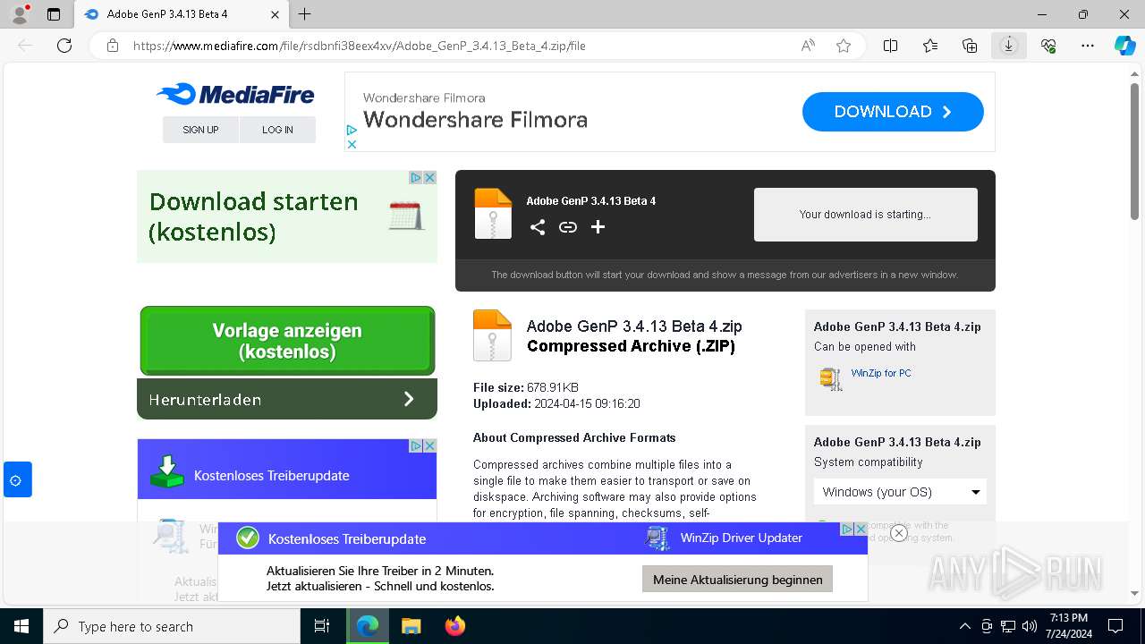1145x644 pixels.
Task: Launch Copilot sidebar
Action: click(1124, 46)
